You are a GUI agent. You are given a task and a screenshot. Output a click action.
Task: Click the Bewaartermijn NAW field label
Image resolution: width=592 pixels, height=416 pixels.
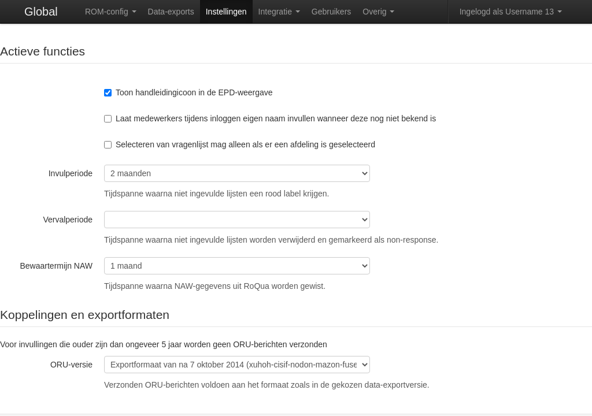(x=56, y=266)
